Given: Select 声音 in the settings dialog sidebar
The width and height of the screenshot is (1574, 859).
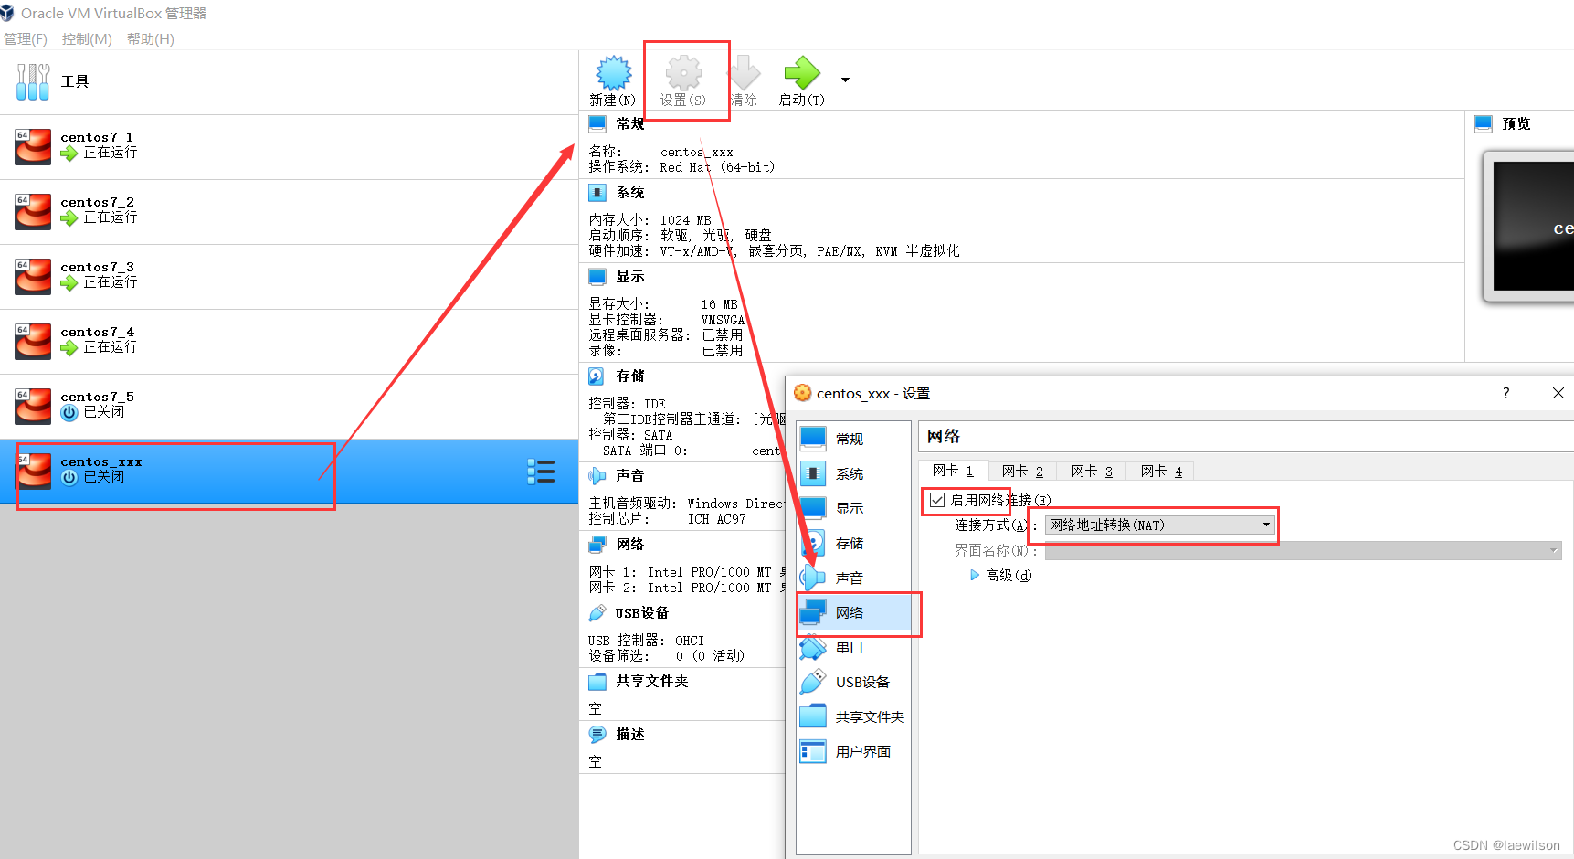Looking at the screenshot, I should (x=853, y=578).
